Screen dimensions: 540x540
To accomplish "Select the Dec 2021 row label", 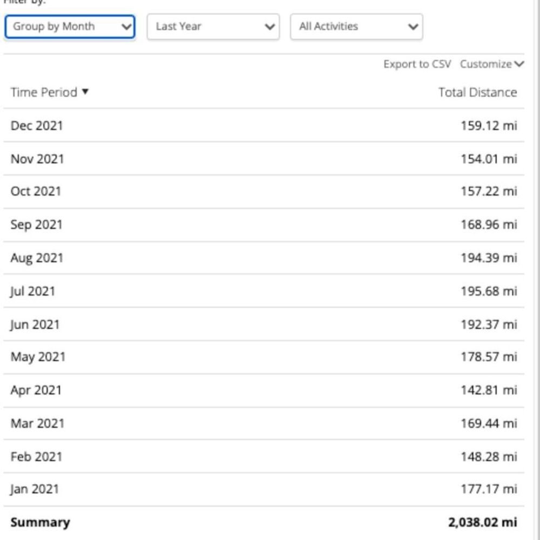I will click(x=37, y=126).
